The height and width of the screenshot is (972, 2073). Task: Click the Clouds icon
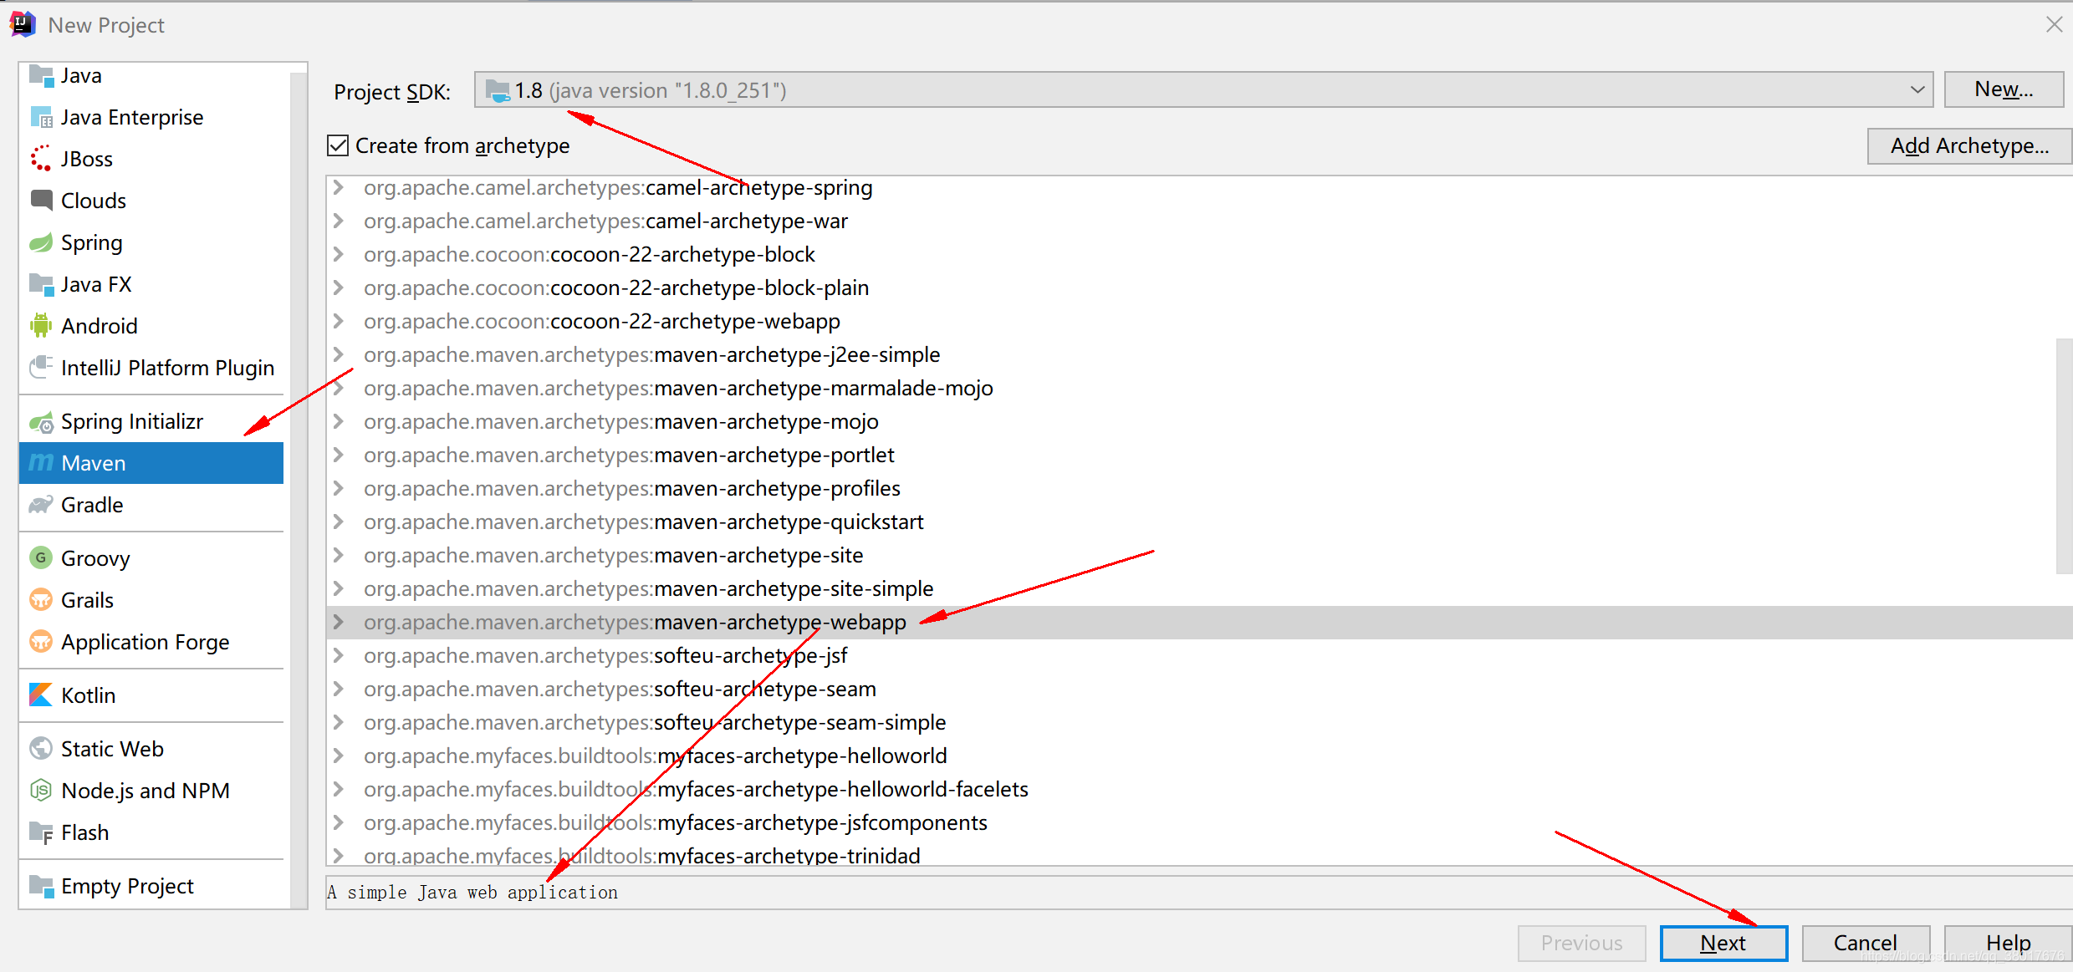click(x=41, y=201)
